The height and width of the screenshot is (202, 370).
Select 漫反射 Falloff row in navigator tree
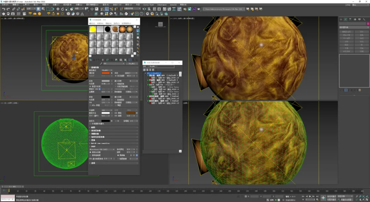[x=163, y=76]
